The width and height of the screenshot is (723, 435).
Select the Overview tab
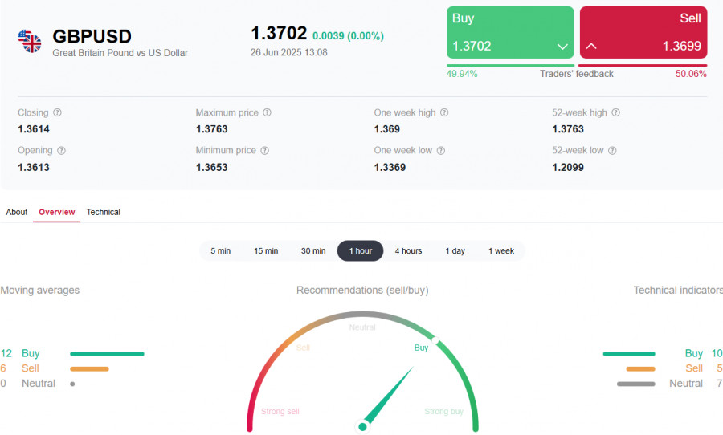point(57,212)
